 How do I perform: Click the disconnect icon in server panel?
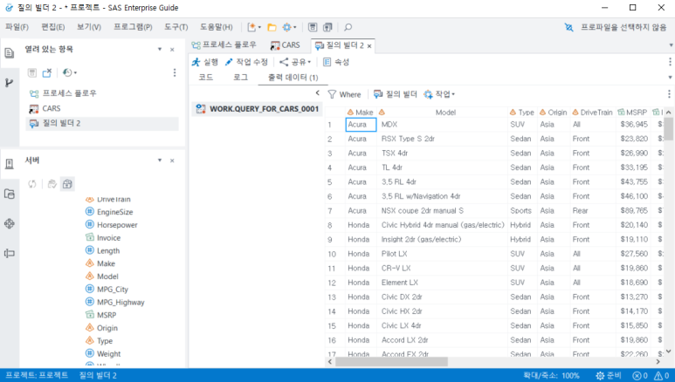click(x=52, y=184)
